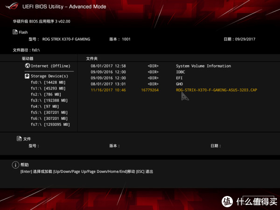Open the GHO folder

pos(179,84)
